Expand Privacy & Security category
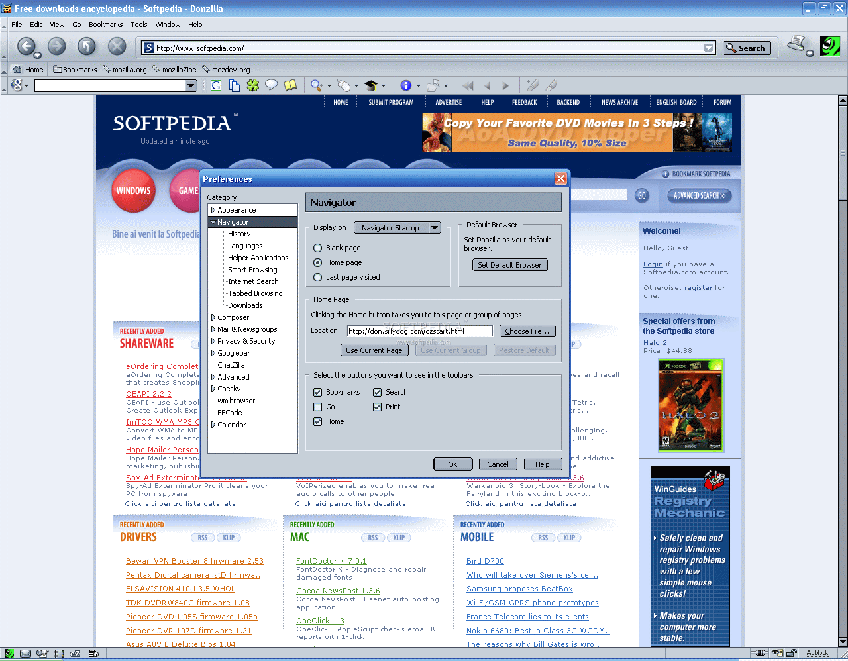The width and height of the screenshot is (848, 661). 213,341
